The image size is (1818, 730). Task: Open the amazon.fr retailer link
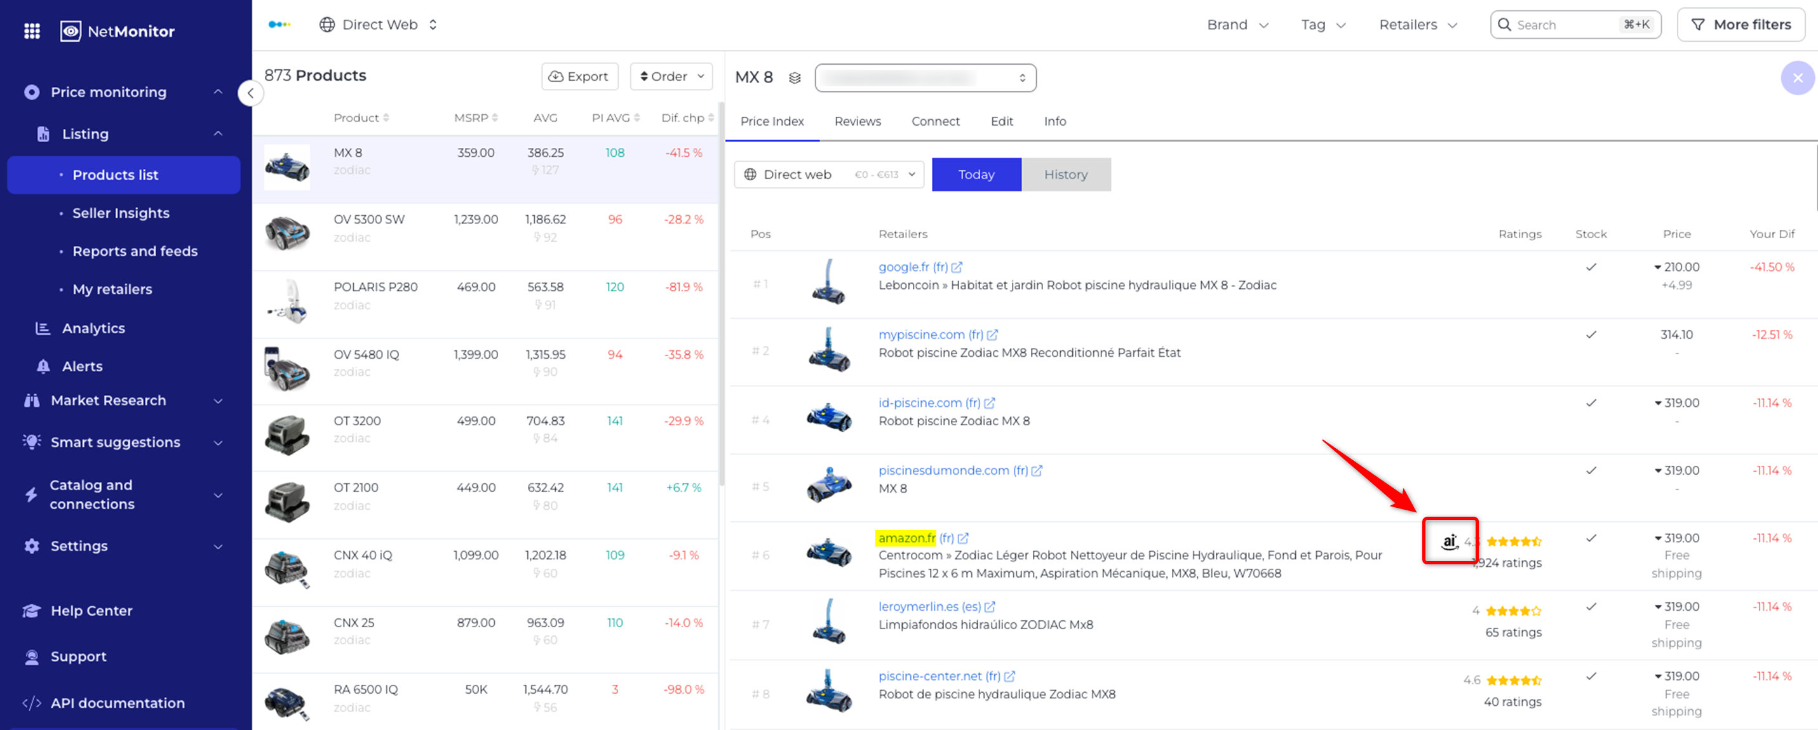[906, 538]
